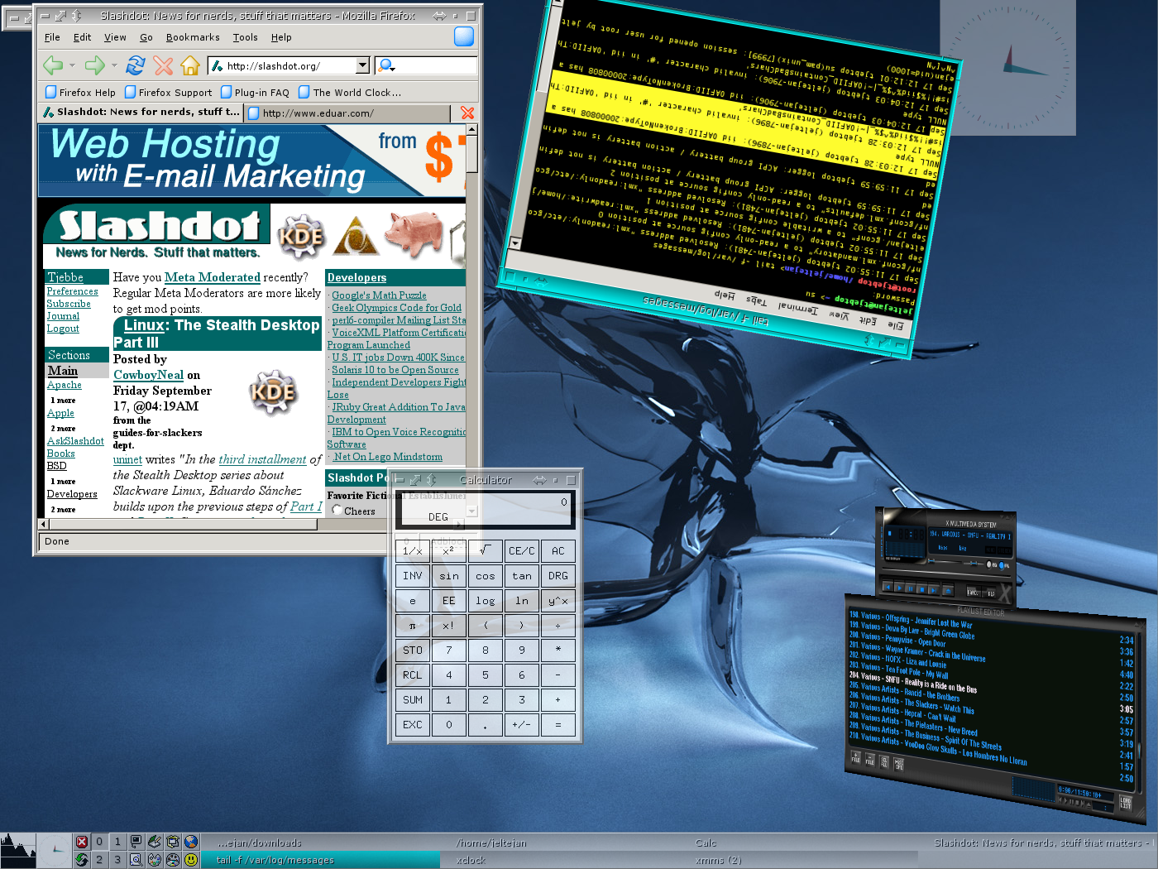1158x869 pixels.
Task: Click calculator plus-minus sign button
Action: click(x=522, y=724)
